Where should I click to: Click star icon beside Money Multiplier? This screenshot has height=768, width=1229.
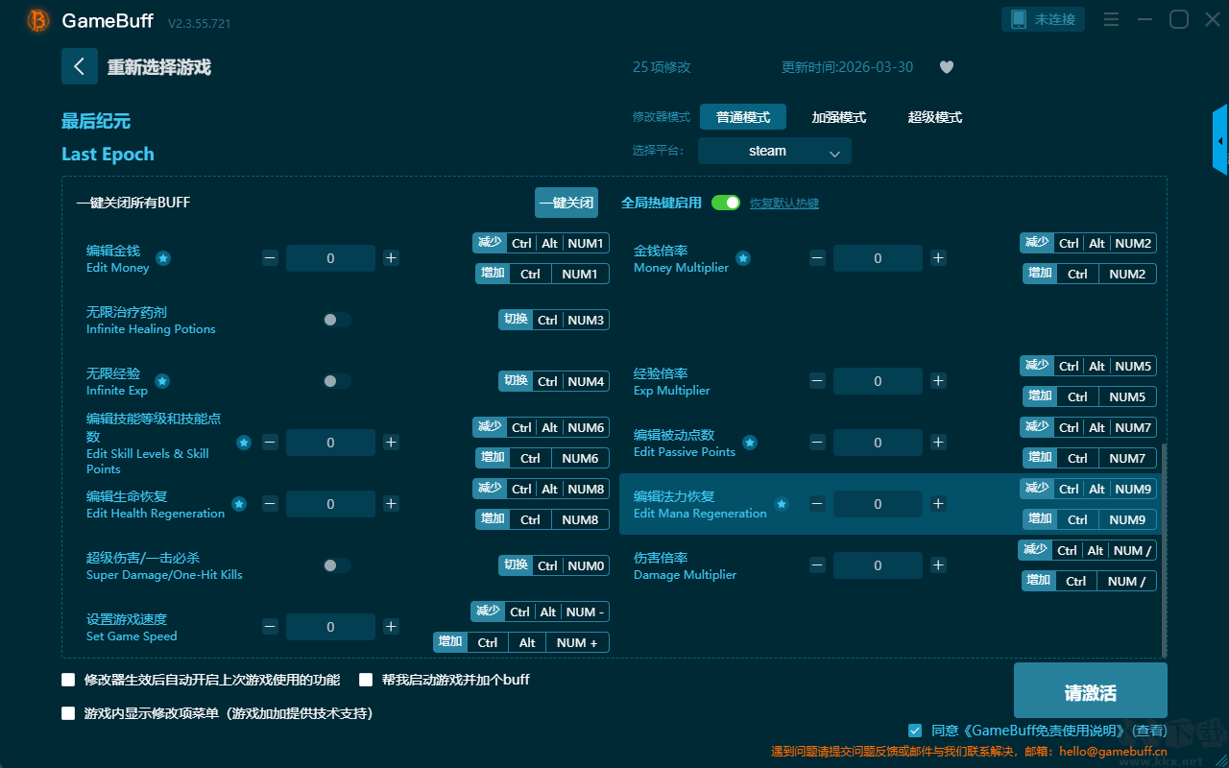tap(743, 258)
